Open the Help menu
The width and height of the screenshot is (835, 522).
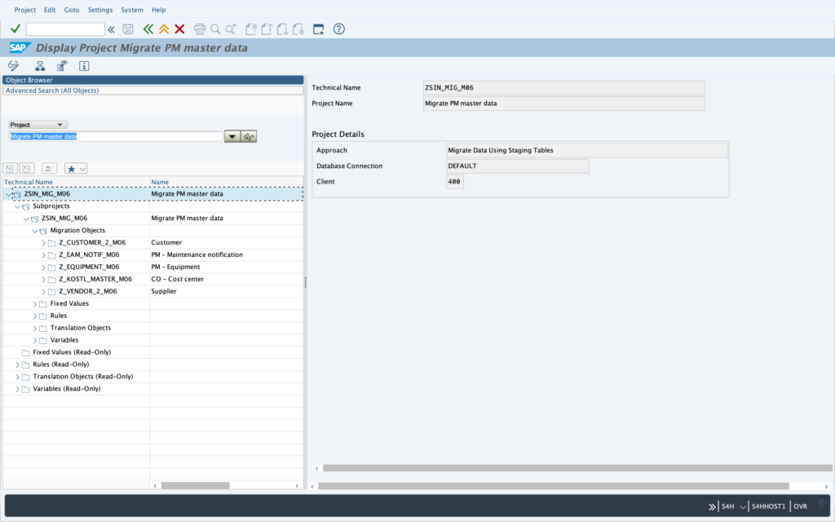(x=159, y=10)
